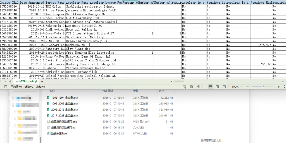Click the status bar settings icon at left
Image resolution: width=286 pixels, height=143 pixels.
tap(6, 87)
